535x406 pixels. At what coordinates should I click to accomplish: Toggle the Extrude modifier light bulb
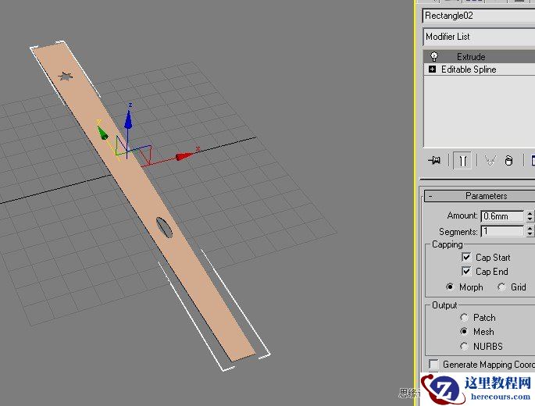pos(434,56)
